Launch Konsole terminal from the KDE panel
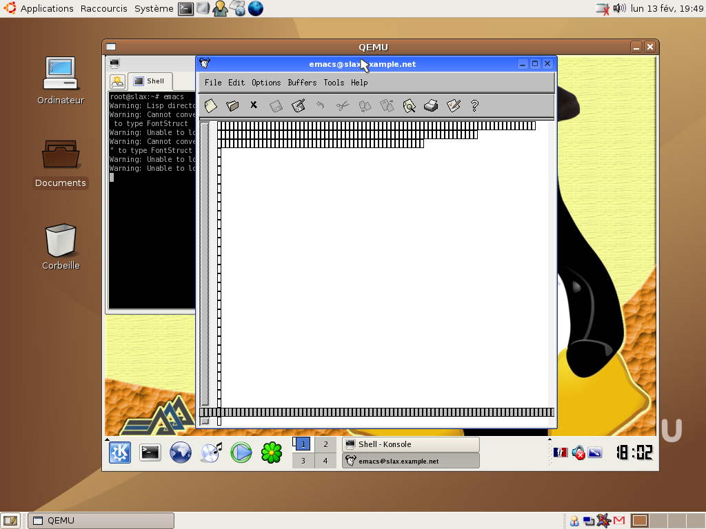The width and height of the screenshot is (706, 529). click(150, 453)
